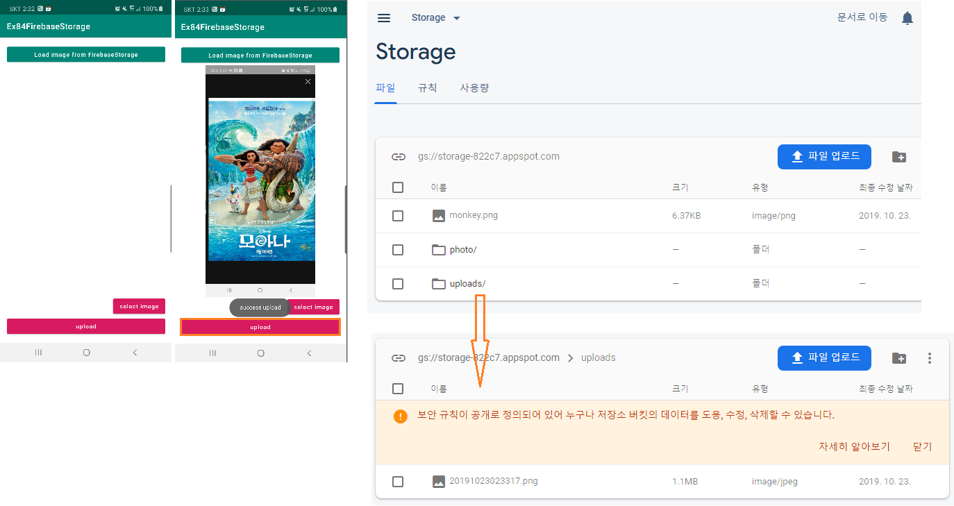Image resolution: width=954 pixels, height=506 pixels.
Task: Tap home nav icon in left phone
Action: 86,353
